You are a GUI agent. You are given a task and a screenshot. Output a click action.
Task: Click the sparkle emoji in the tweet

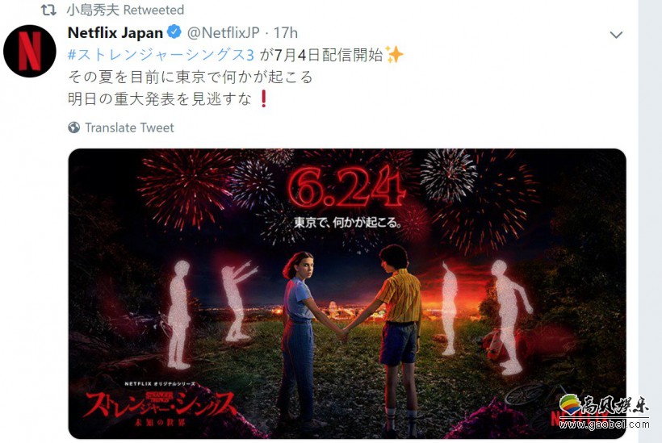point(394,55)
